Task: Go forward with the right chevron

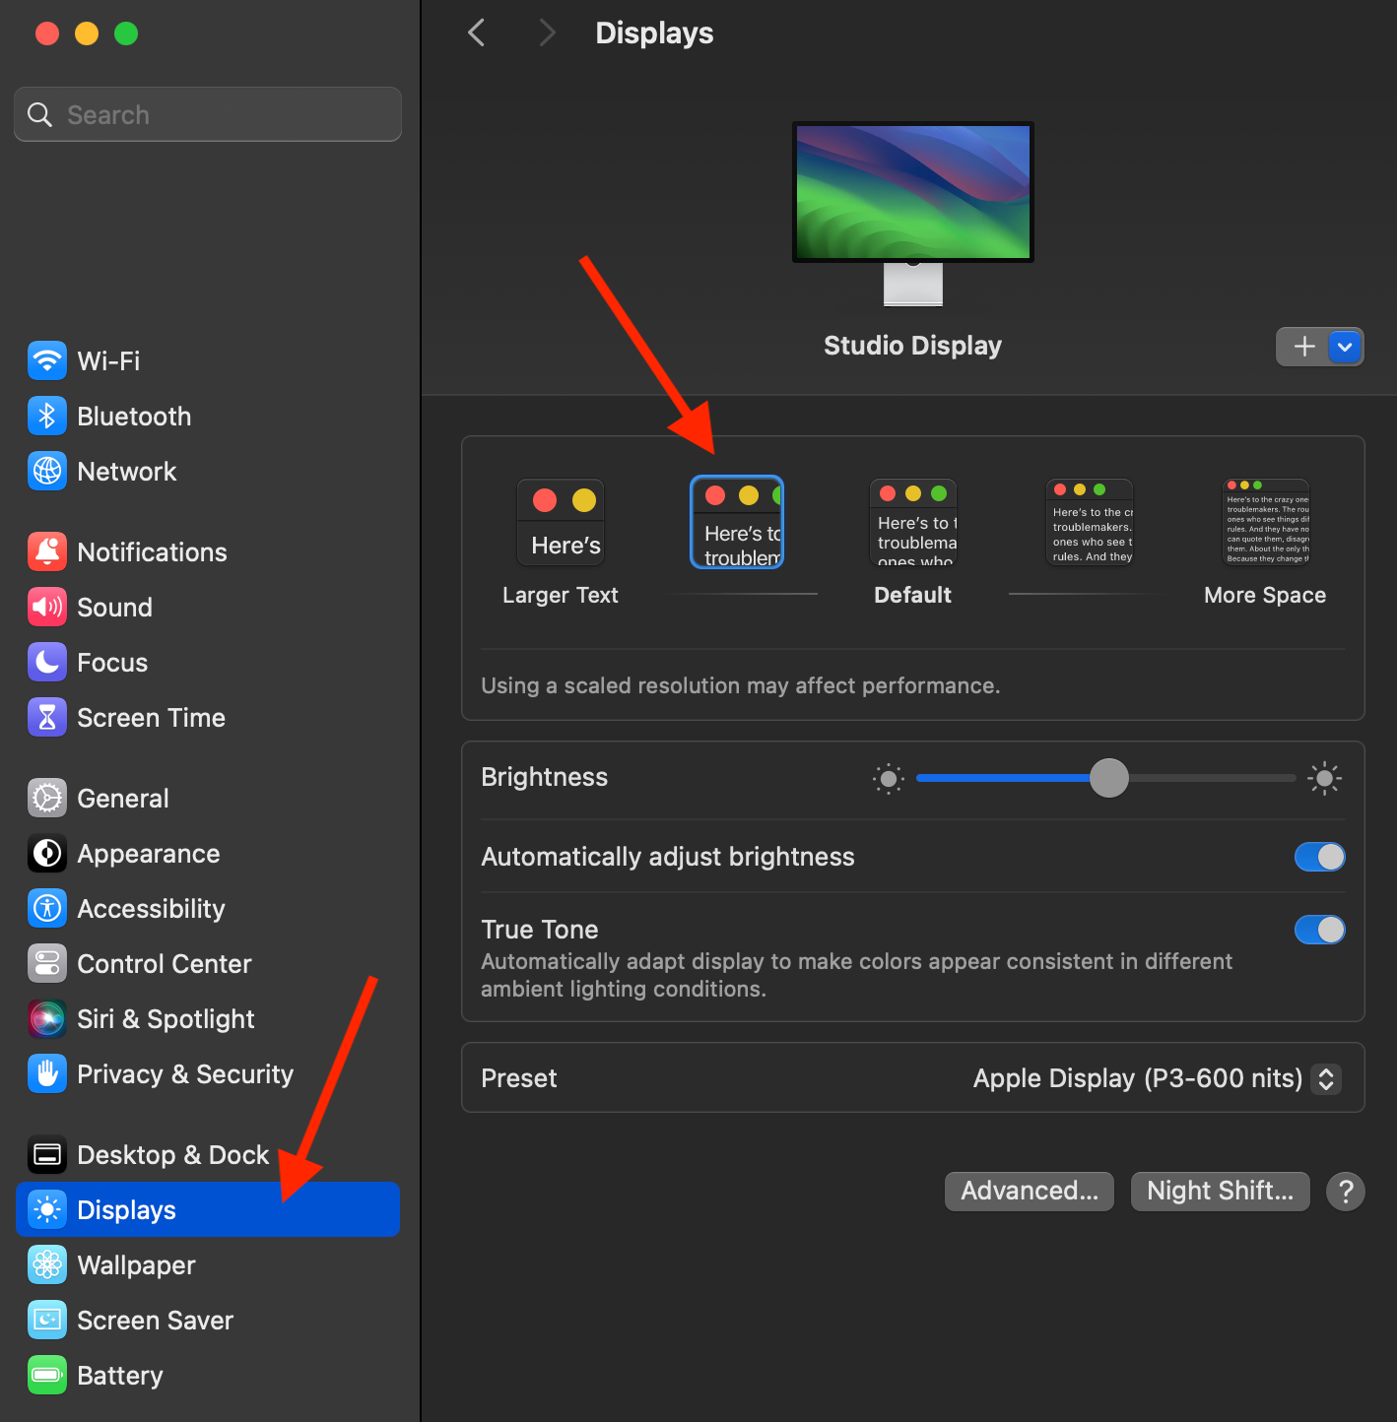Action: (x=548, y=32)
